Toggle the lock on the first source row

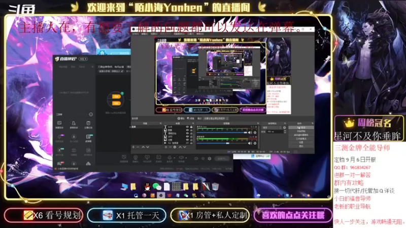tap(191, 127)
